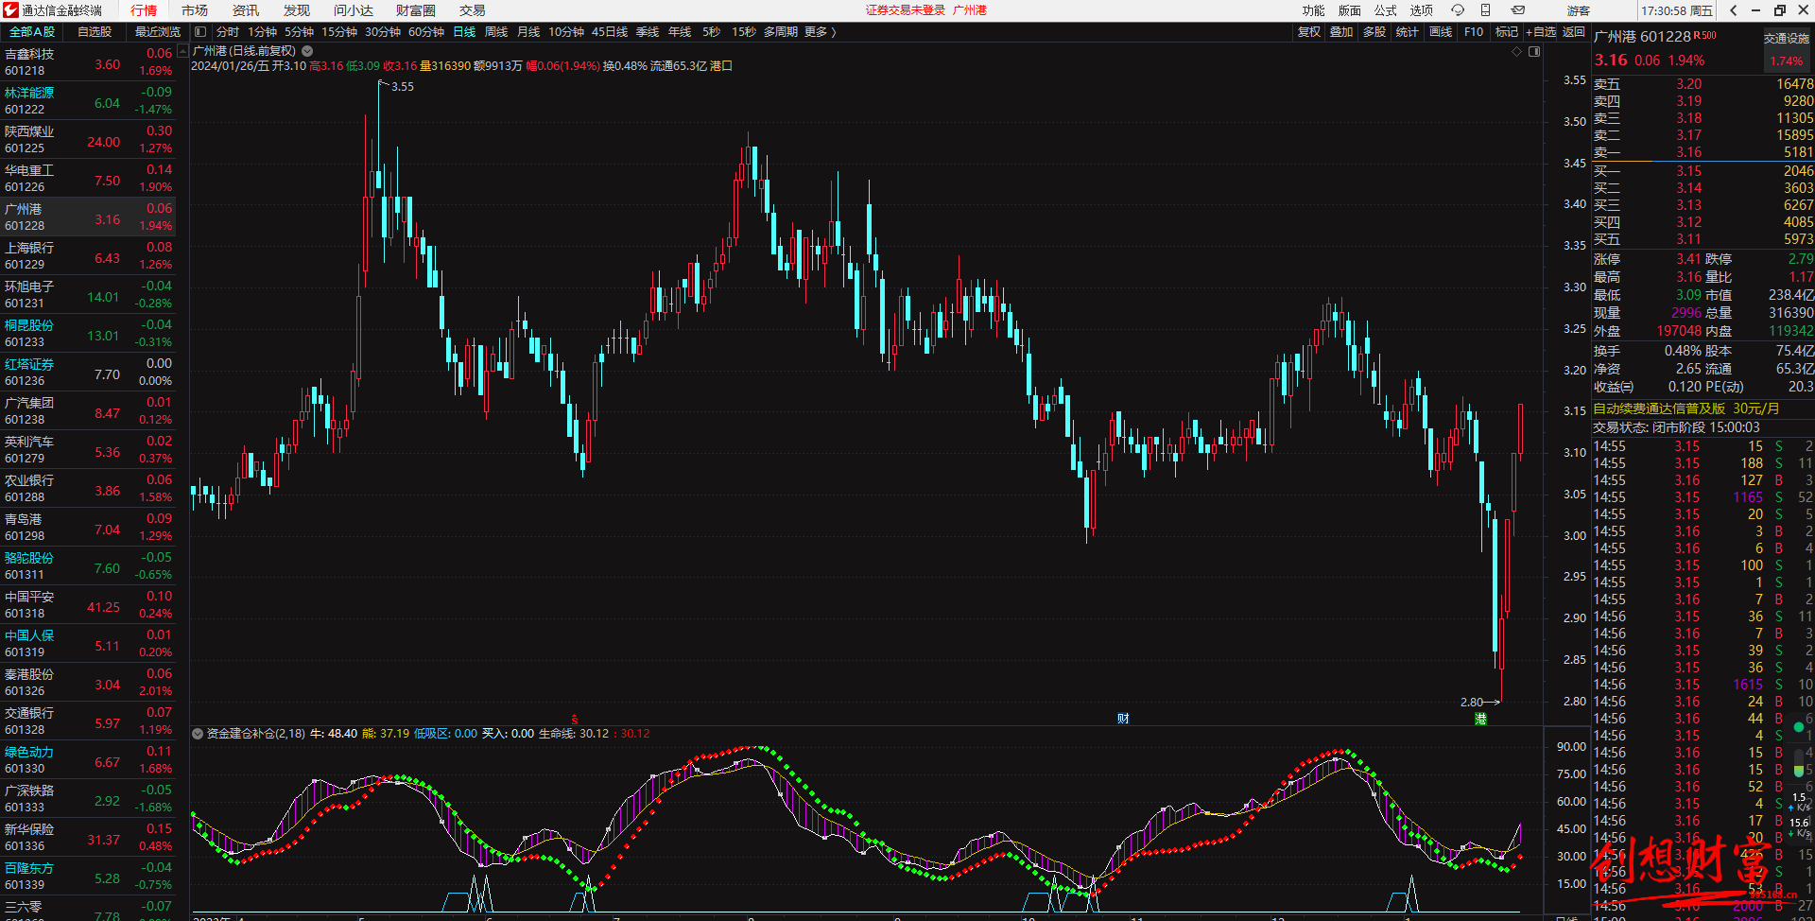This screenshot has width=1815, height=921.
Task: Open the 交易 menu
Action: click(473, 10)
